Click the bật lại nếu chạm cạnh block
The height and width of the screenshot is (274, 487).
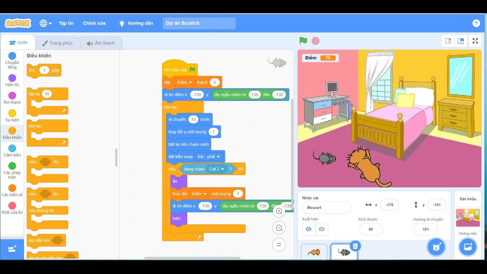[188, 144]
